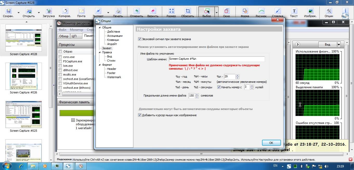
Task: Check the msdtc.exe process checkbox
Action: point(60,75)
